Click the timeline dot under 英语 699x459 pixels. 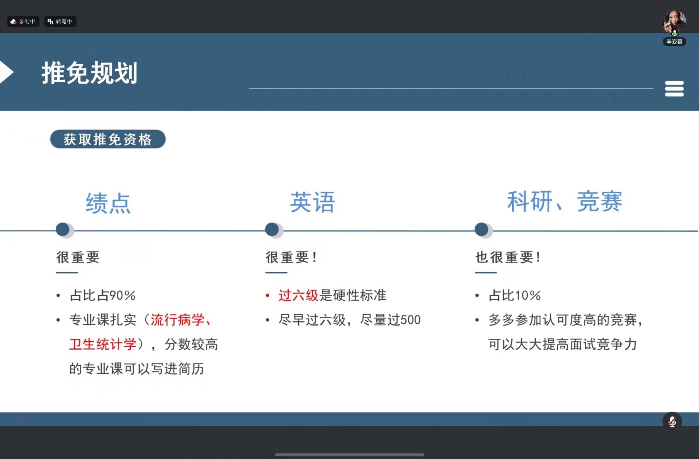272,230
